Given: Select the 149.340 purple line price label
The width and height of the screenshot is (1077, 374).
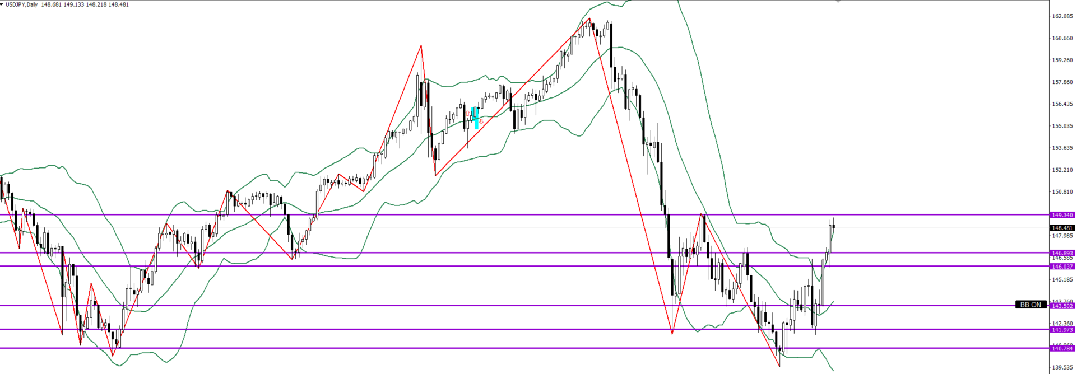Looking at the screenshot, I should click(x=1062, y=215).
